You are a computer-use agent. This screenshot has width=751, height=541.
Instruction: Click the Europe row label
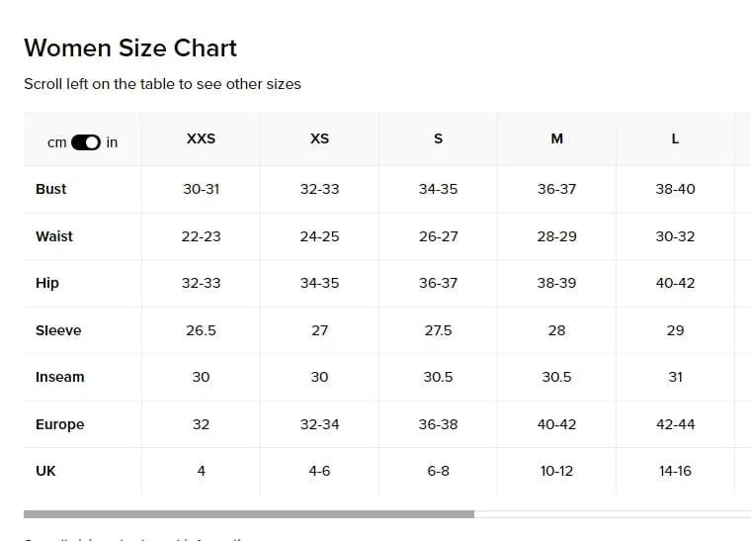60,424
